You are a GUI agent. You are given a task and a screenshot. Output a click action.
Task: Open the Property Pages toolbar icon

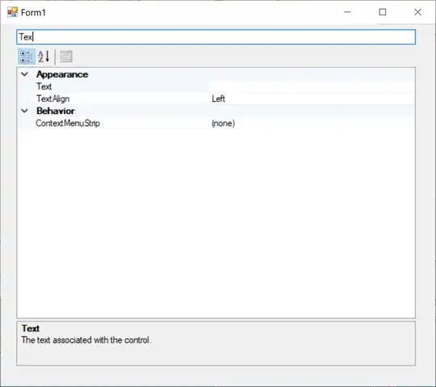tap(66, 57)
